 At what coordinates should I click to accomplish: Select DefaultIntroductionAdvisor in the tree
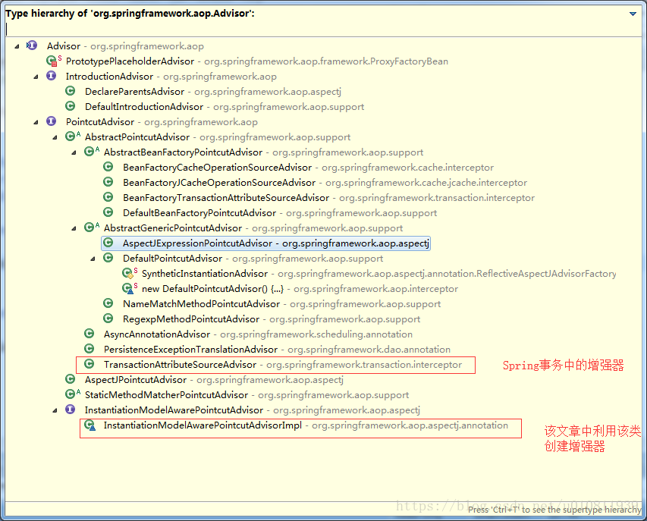click(x=225, y=107)
